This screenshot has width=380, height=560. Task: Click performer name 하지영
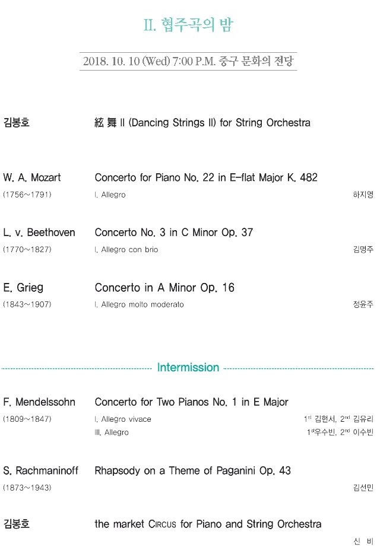(363, 195)
